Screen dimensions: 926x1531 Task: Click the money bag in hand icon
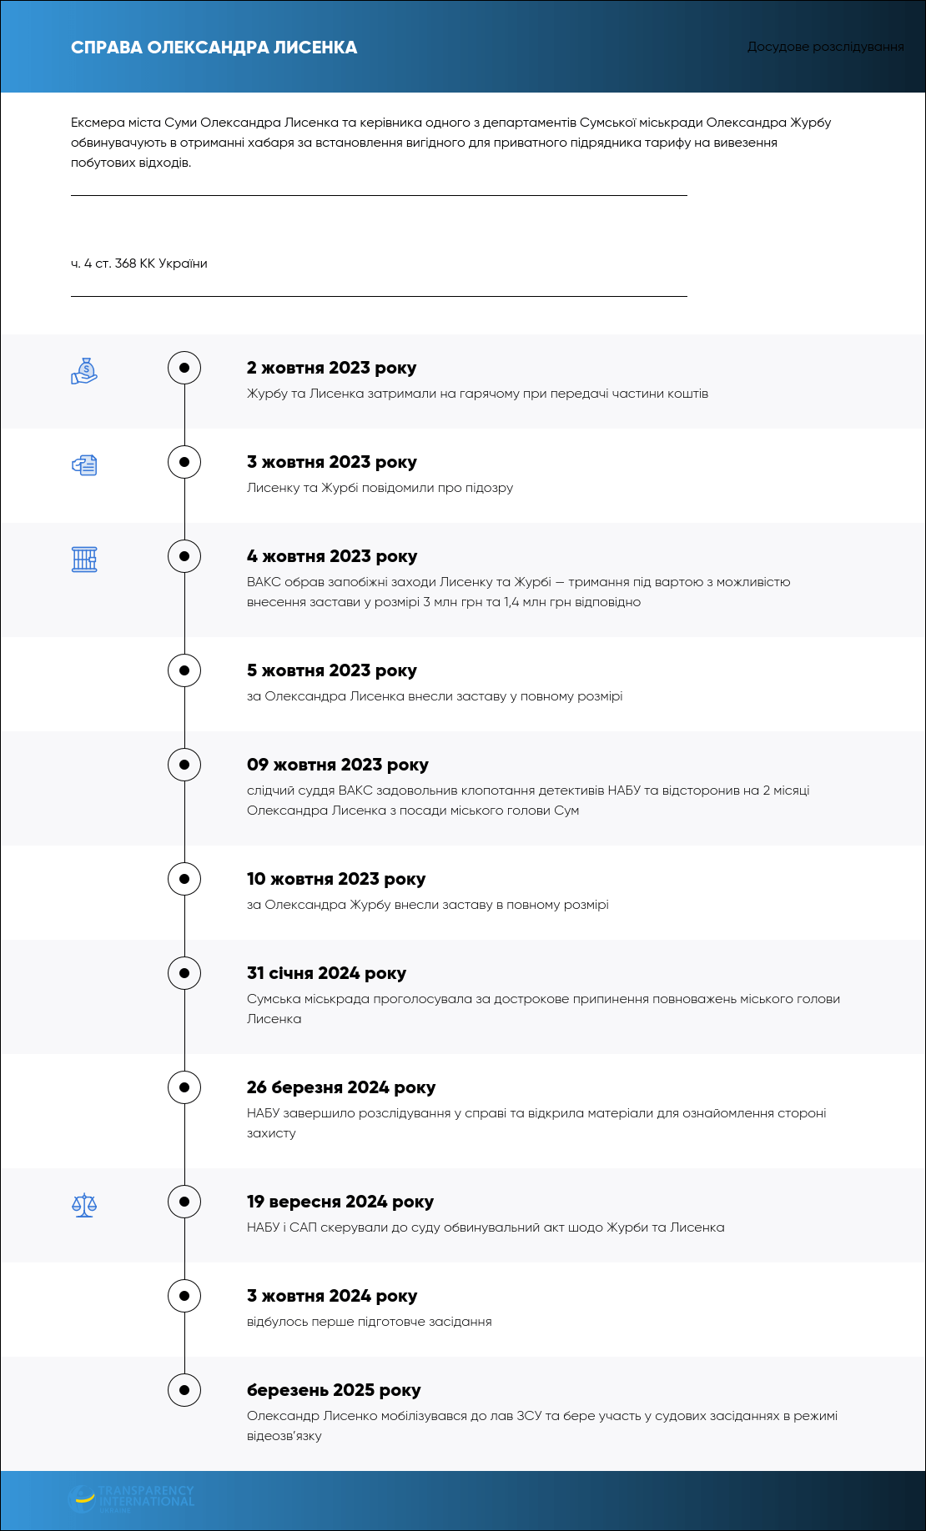tap(84, 370)
